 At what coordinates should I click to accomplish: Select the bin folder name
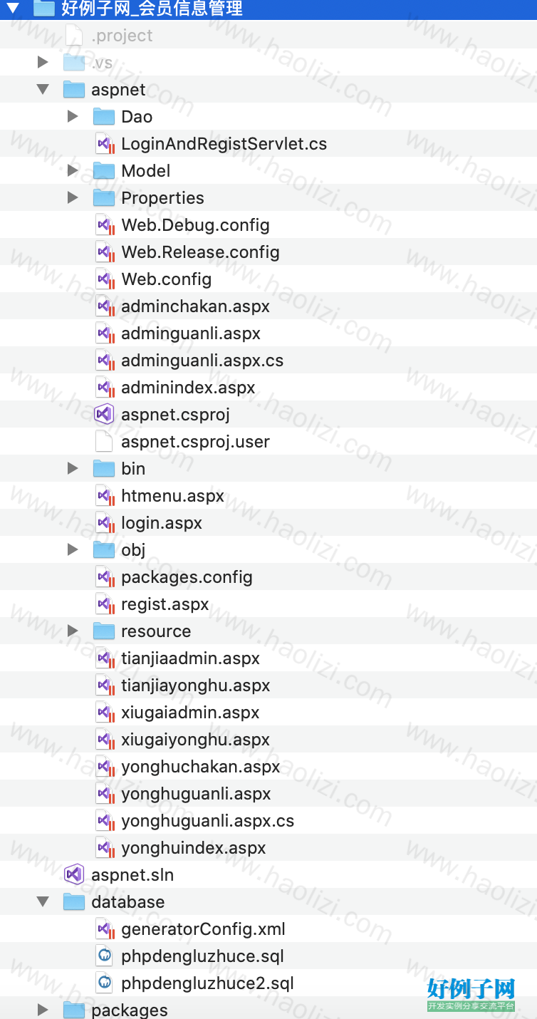pos(133,469)
